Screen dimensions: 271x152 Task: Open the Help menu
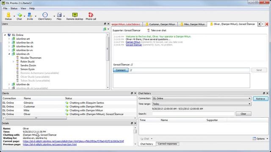coord(32,8)
